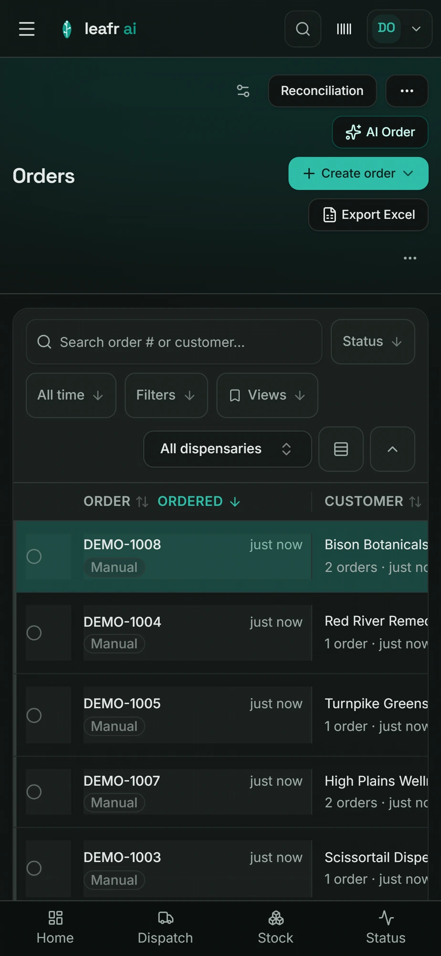Image resolution: width=441 pixels, height=956 pixels.
Task: Select the DEMO-1003 order row checkbox
Action: (x=34, y=868)
